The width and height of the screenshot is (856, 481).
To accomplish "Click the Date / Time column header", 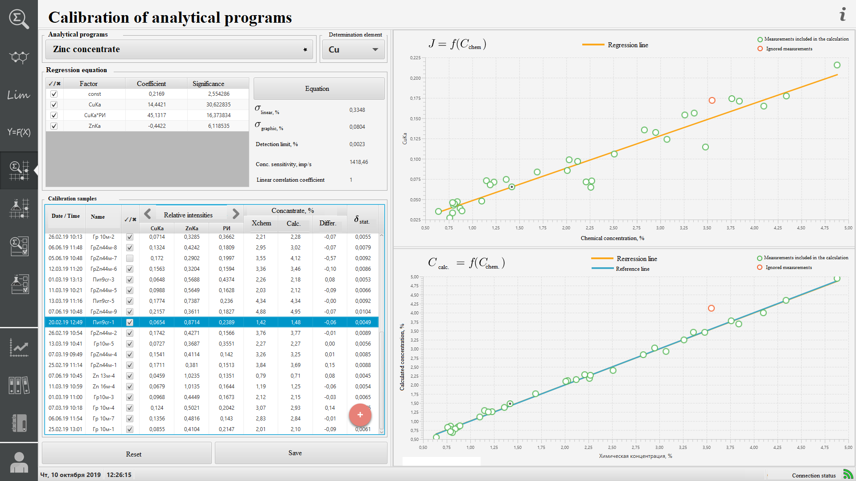I will (66, 216).
